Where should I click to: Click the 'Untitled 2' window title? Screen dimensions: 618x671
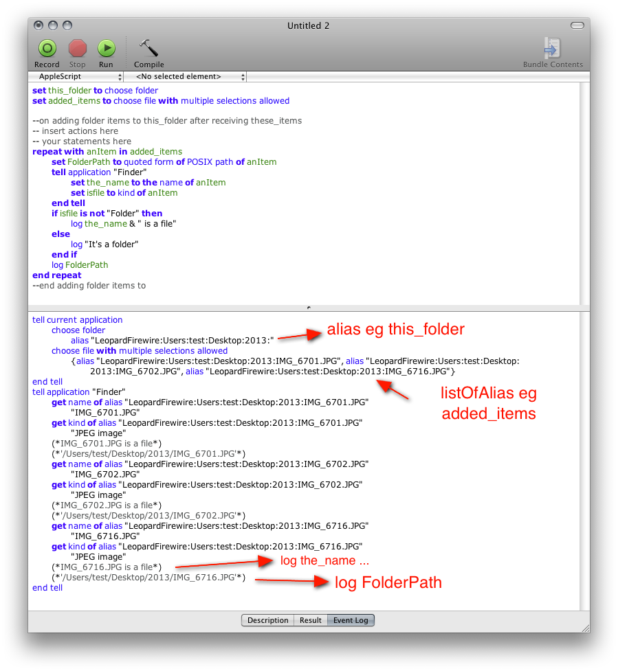(309, 25)
